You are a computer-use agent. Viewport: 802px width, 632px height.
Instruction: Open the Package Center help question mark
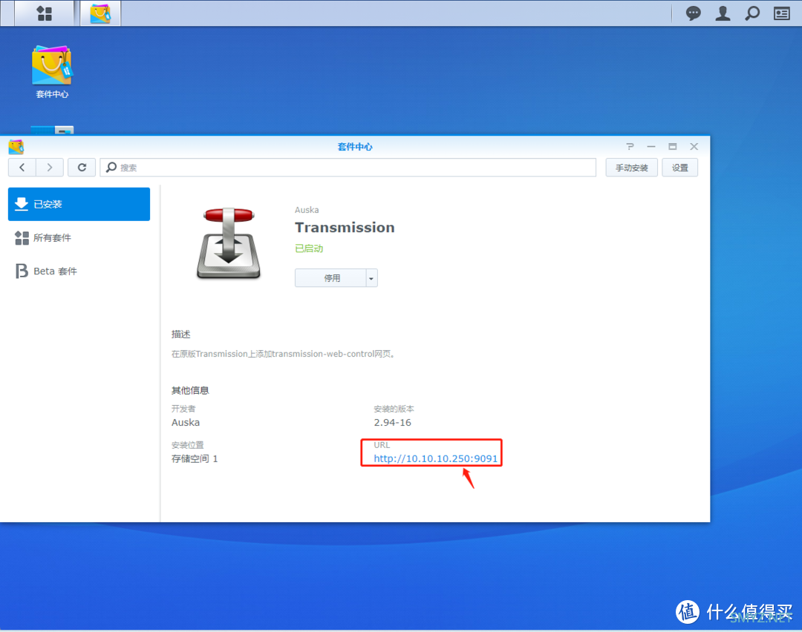click(630, 147)
